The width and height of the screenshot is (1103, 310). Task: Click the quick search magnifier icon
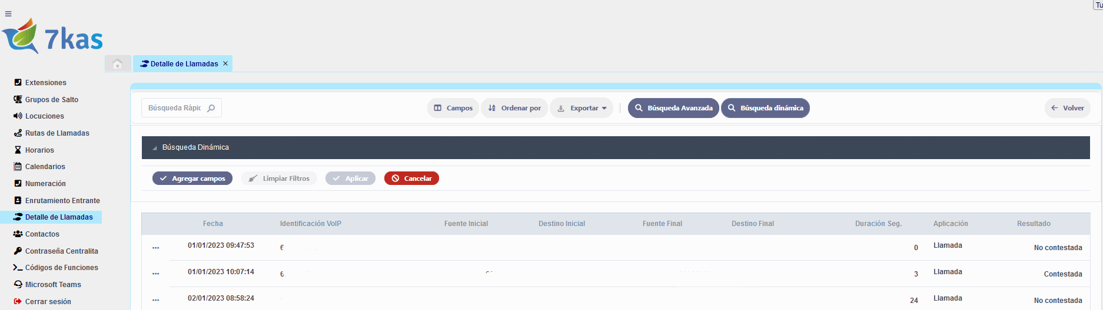(211, 108)
